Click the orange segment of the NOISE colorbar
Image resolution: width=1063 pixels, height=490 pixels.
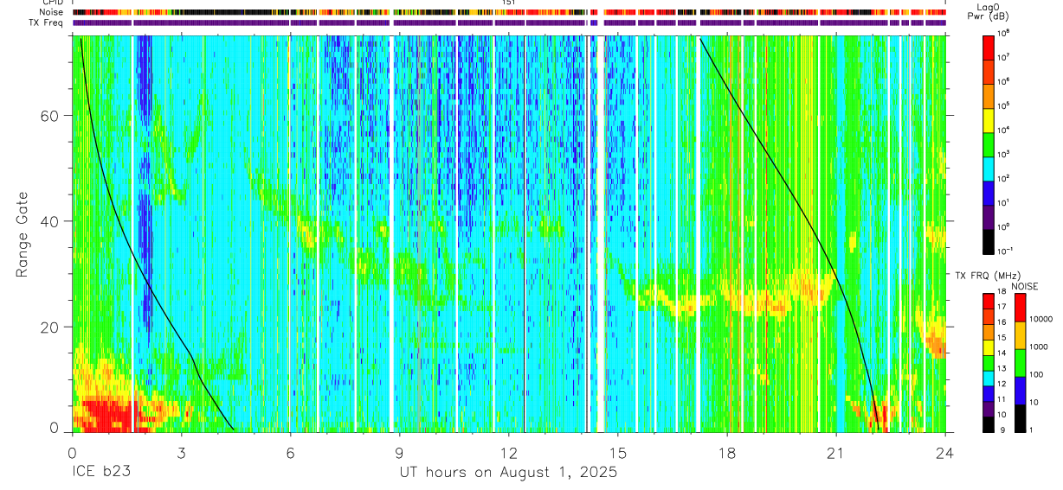pos(1019,334)
